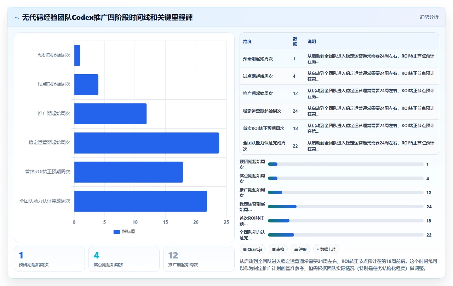Click value 18 in the table
The width and height of the screenshot is (453, 286).
coord(296,129)
